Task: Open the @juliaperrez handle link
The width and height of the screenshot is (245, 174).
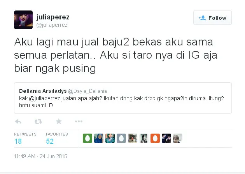Action: tap(52, 25)
